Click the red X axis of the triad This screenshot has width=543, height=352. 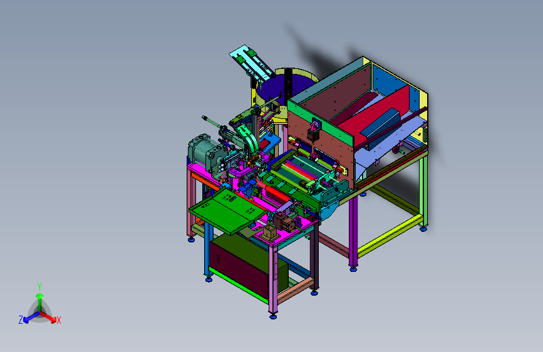[49, 317]
